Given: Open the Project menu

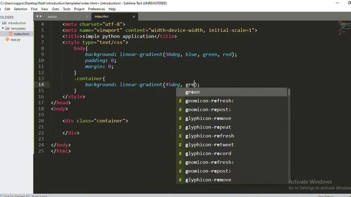Looking at the screenshot, I should pos(79,9).
